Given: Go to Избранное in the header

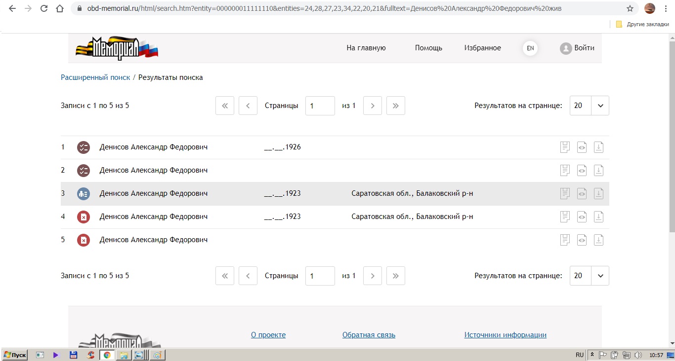Looking at the screenshot, I should tap(482, 48).
